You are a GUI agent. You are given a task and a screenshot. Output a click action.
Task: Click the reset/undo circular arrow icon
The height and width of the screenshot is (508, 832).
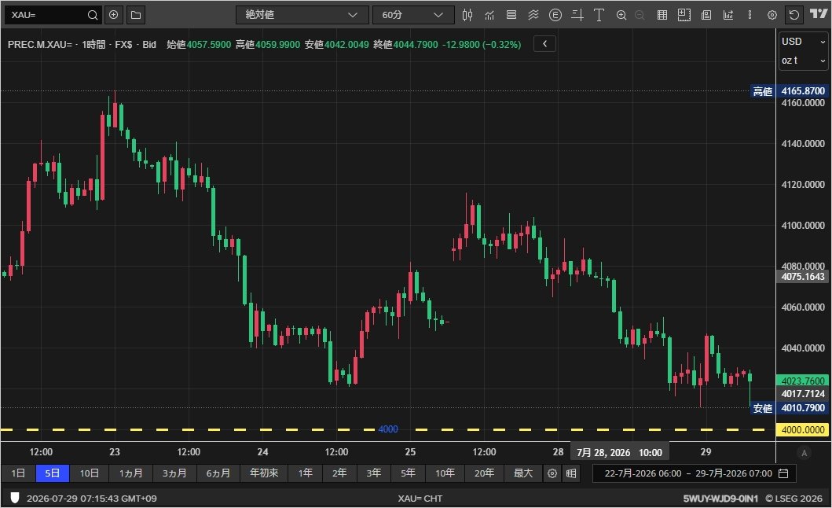click(794, 15)
